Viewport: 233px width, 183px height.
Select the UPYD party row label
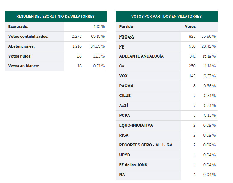tap(125, 155)
